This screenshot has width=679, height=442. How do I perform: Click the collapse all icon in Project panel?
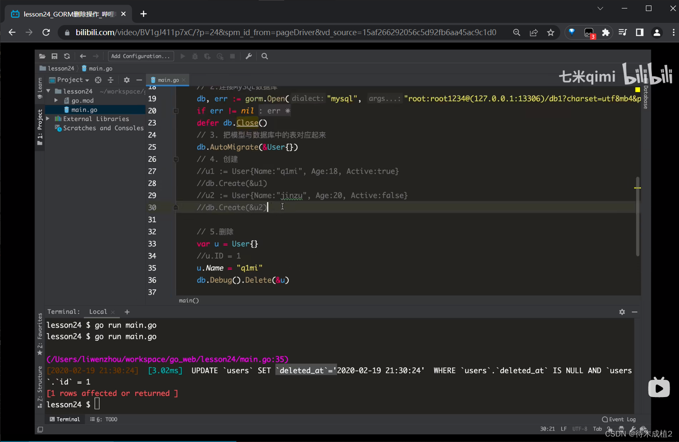tap(111, 80)
